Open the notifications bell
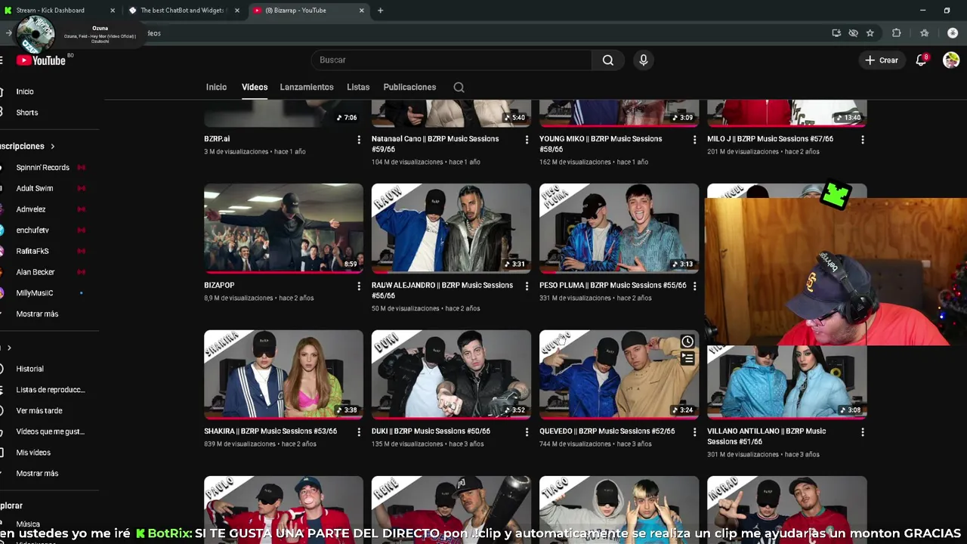Screen dimensions: 967x544 (921, 60)
